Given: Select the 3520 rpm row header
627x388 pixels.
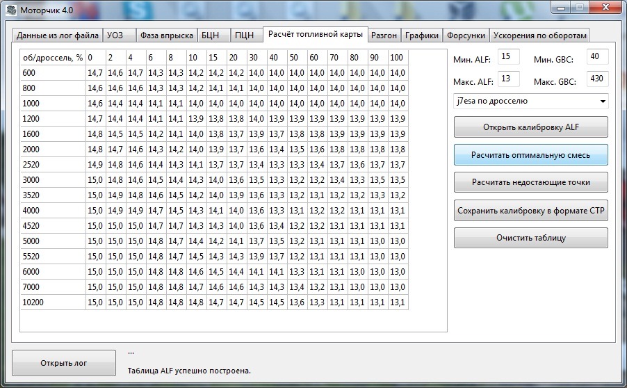Looking at the screenshot, I should (54, 195).
